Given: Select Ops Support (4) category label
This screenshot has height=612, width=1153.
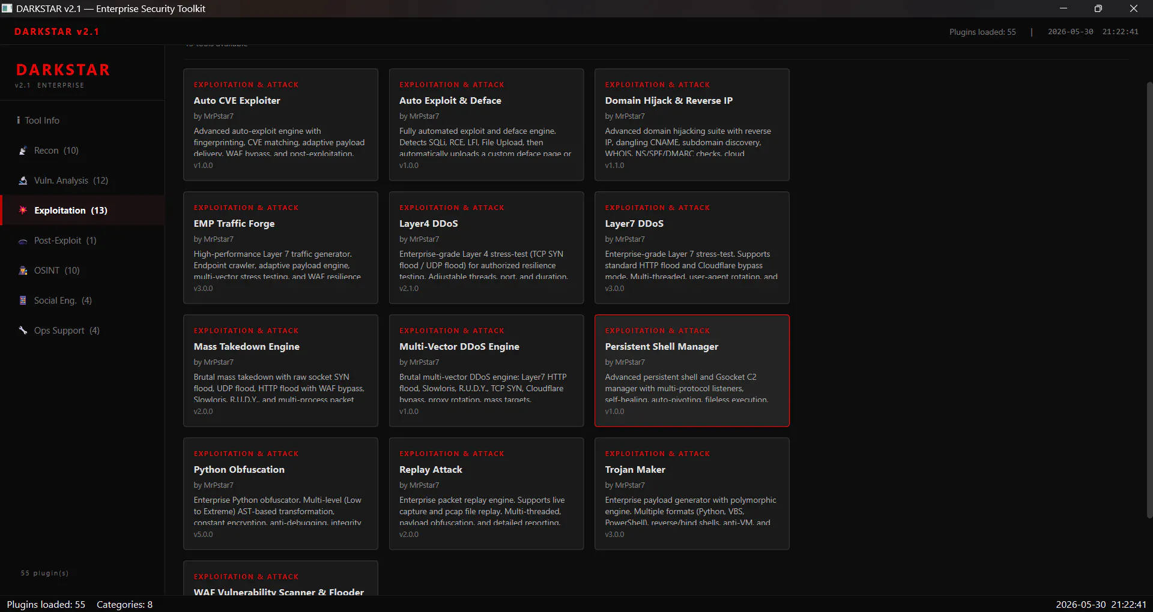Looking at the screenshot, I should coord(67,331).
